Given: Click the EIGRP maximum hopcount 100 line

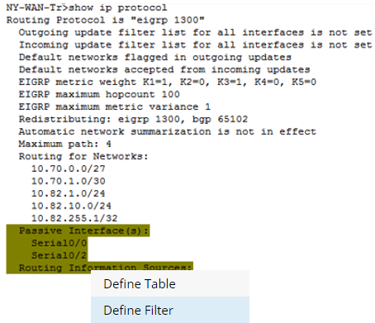Looking at the screenshot, I should [99, 94].
